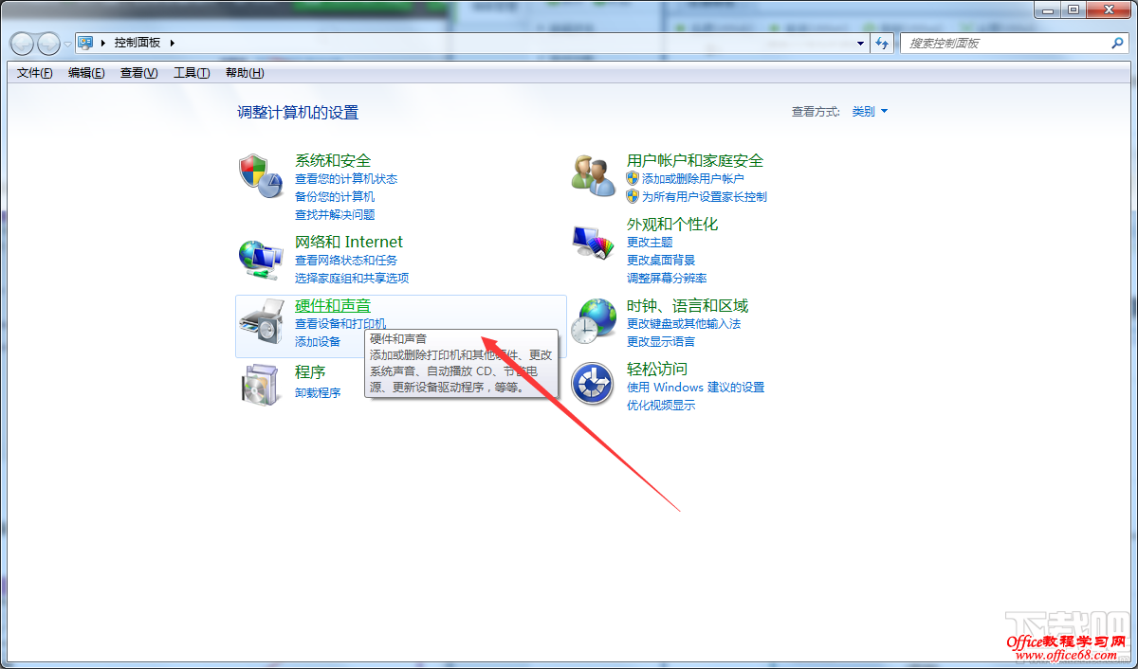Open 系统和安全 category heading
The height and width of the screenshot is (669, 1138).
333,160
